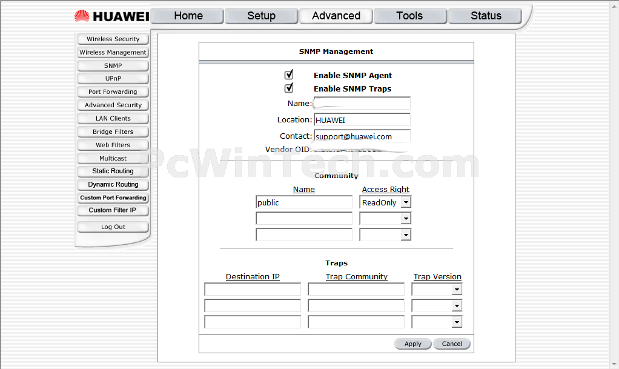Open the Home tab
The image size is (619, 369).
[x=188, y=16]
